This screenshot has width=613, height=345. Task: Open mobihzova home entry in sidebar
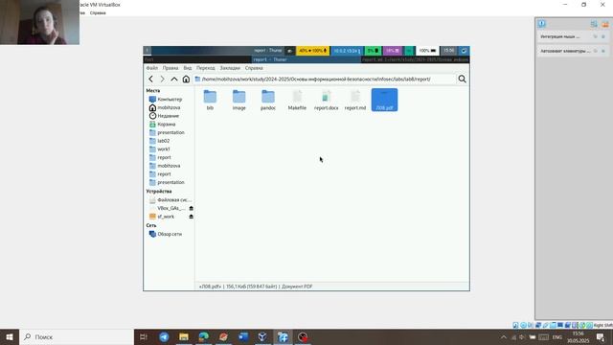[169, 107]
